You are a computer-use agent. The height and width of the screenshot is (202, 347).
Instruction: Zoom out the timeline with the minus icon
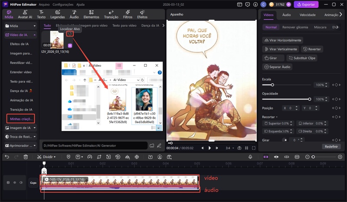(x=307, y=157)
